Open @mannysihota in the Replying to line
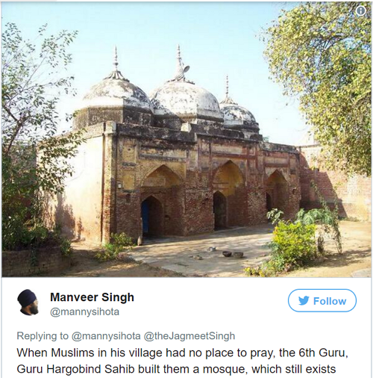 coord(106,336)
